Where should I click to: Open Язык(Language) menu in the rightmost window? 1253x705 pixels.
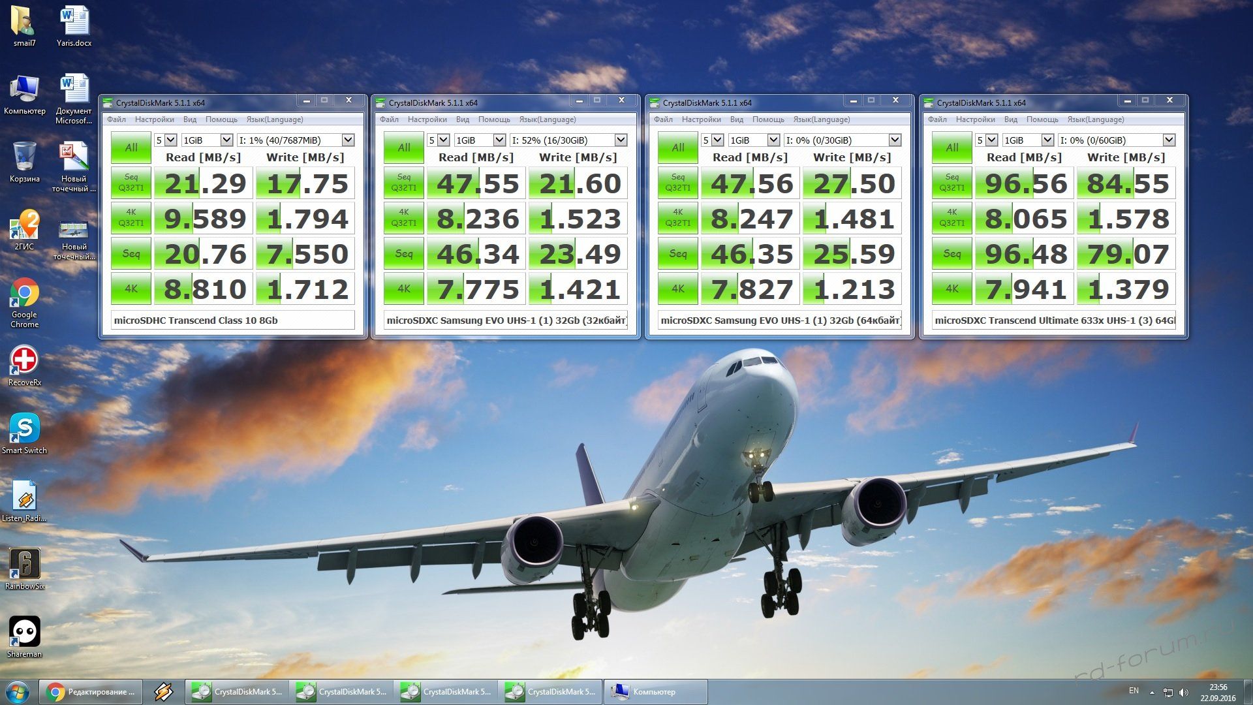pos(1095,119)
